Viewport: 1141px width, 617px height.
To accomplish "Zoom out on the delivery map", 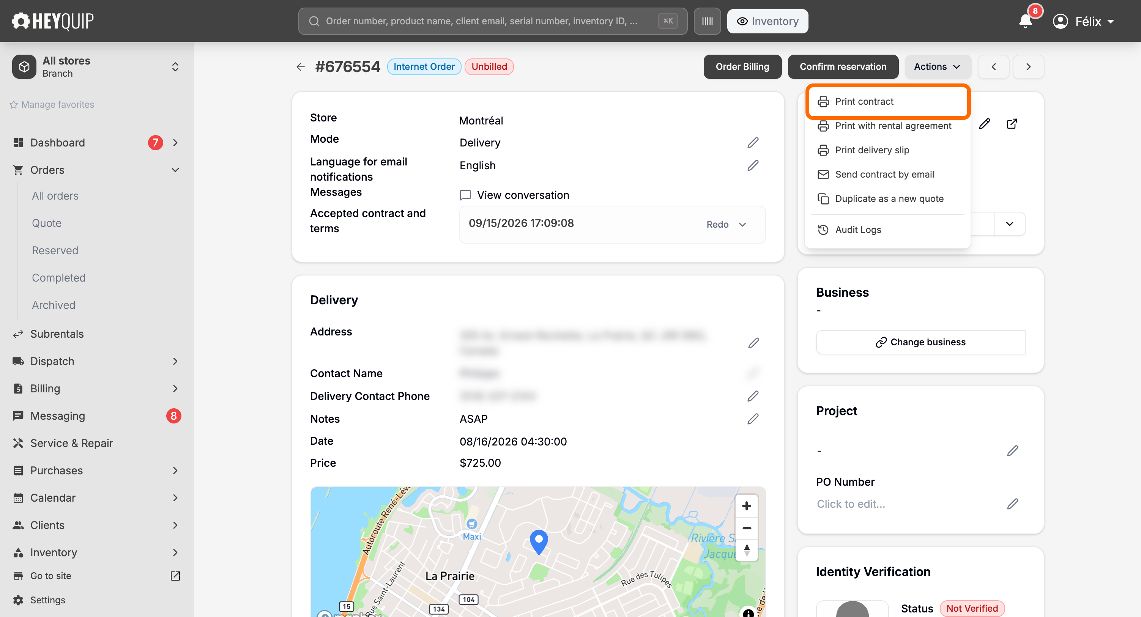I will click(746, 528).
